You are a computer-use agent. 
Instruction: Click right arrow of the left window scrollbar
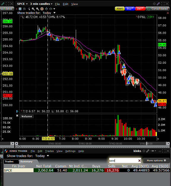(x=12, y=143)
